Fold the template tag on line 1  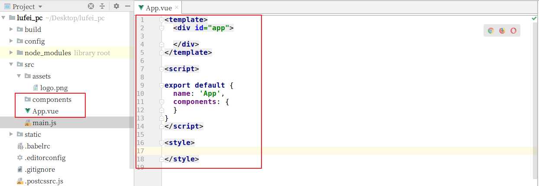click(161, 20)
